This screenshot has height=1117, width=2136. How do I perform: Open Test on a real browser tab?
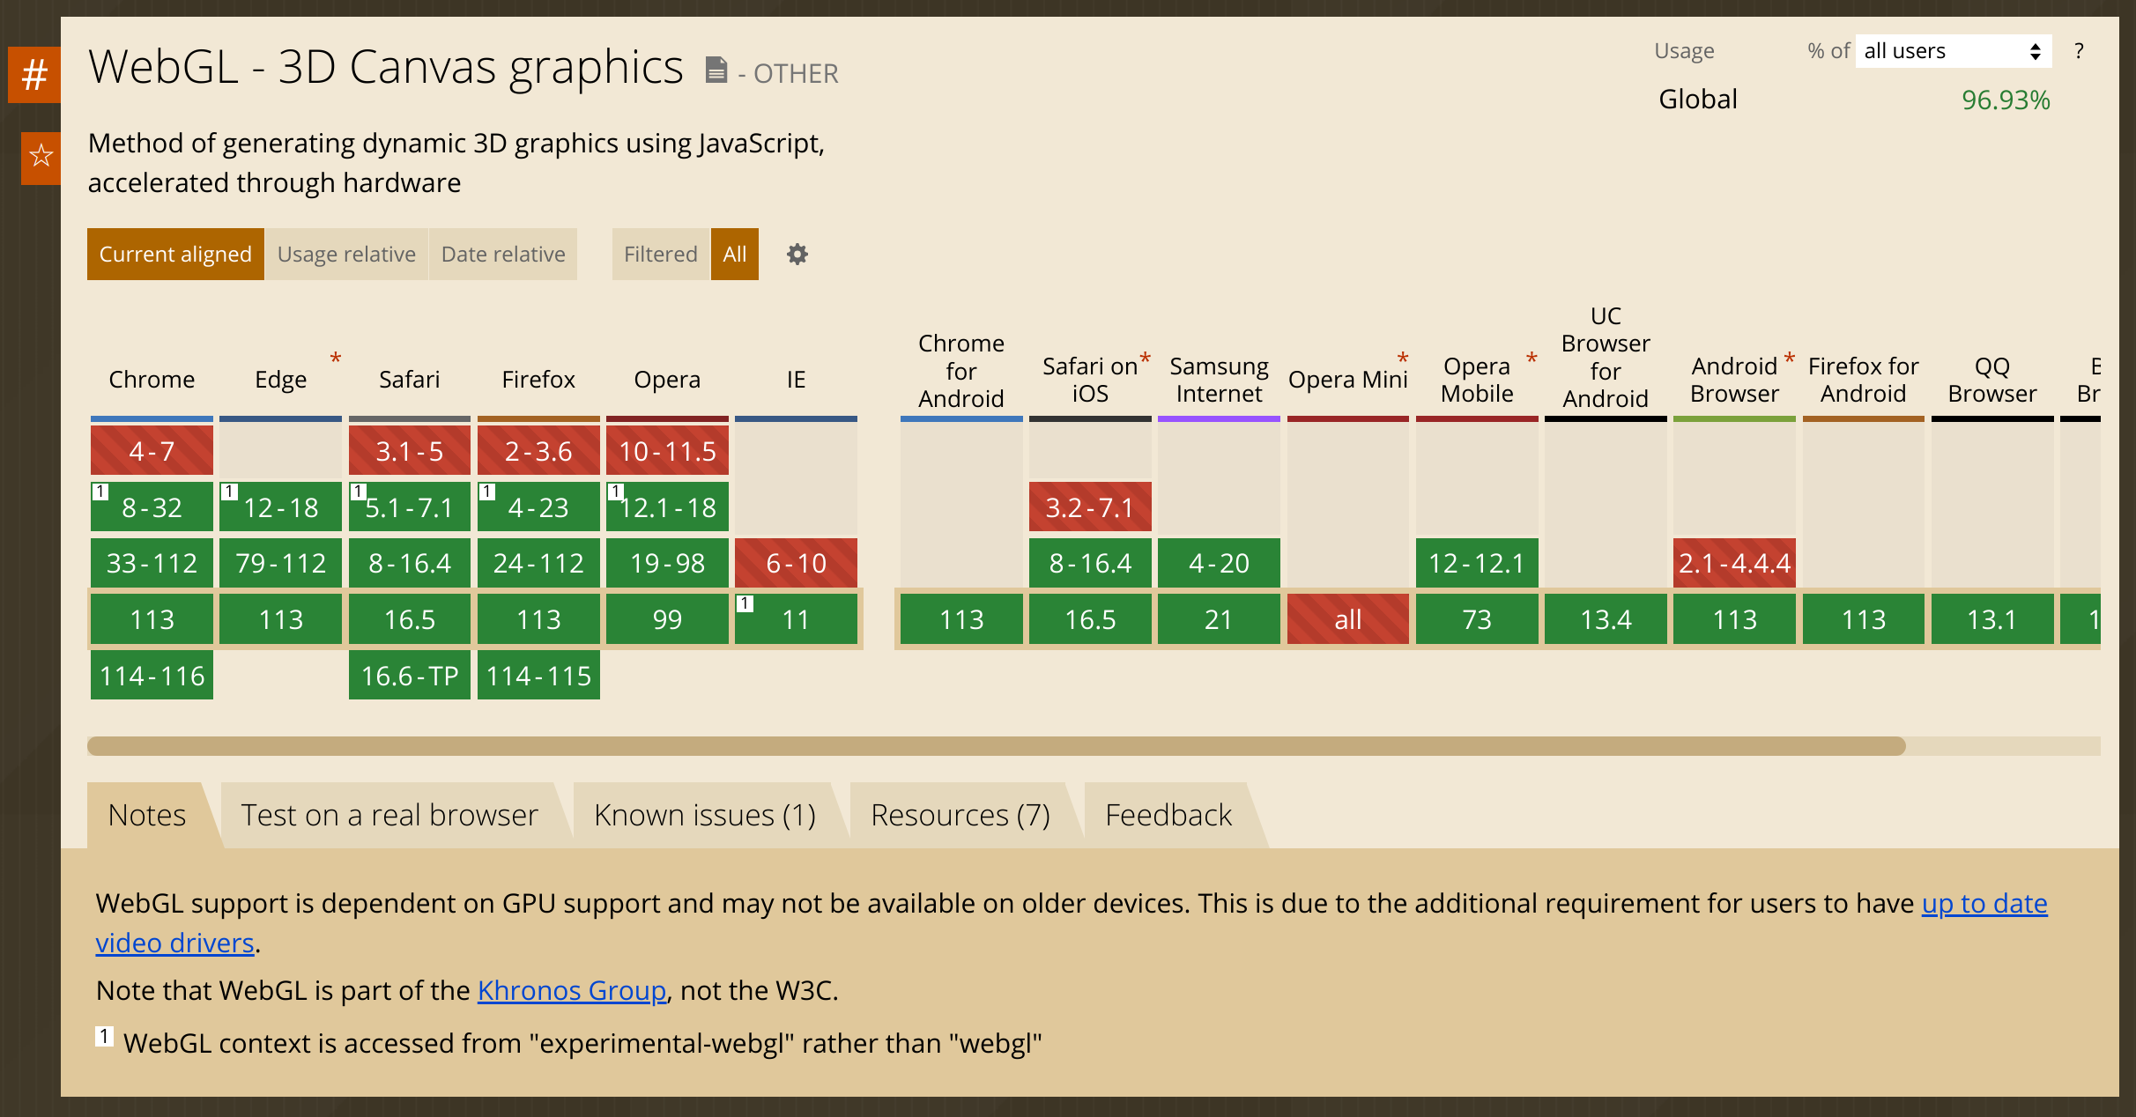[x=389, y=815]
